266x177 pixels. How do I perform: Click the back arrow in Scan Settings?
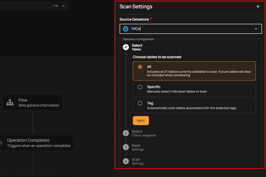pyautogui.click(x=258, y=7)
